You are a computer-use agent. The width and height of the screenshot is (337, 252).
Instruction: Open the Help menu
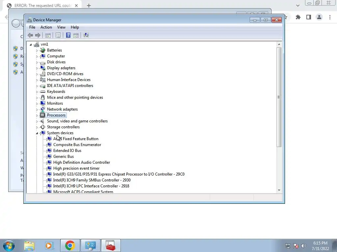(x=75, y=27)
